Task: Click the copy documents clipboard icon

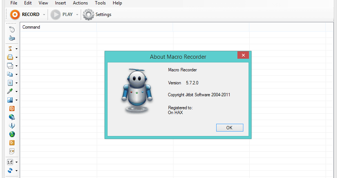Action: [10, 74]
